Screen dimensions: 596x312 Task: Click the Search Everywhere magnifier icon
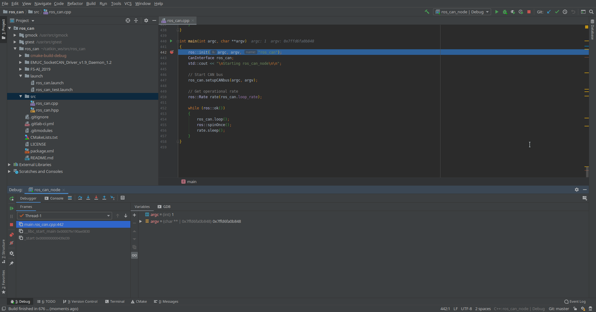[x=591, y=12]
